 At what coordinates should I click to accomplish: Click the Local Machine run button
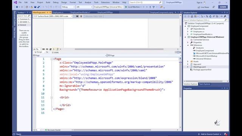(133, 7)
